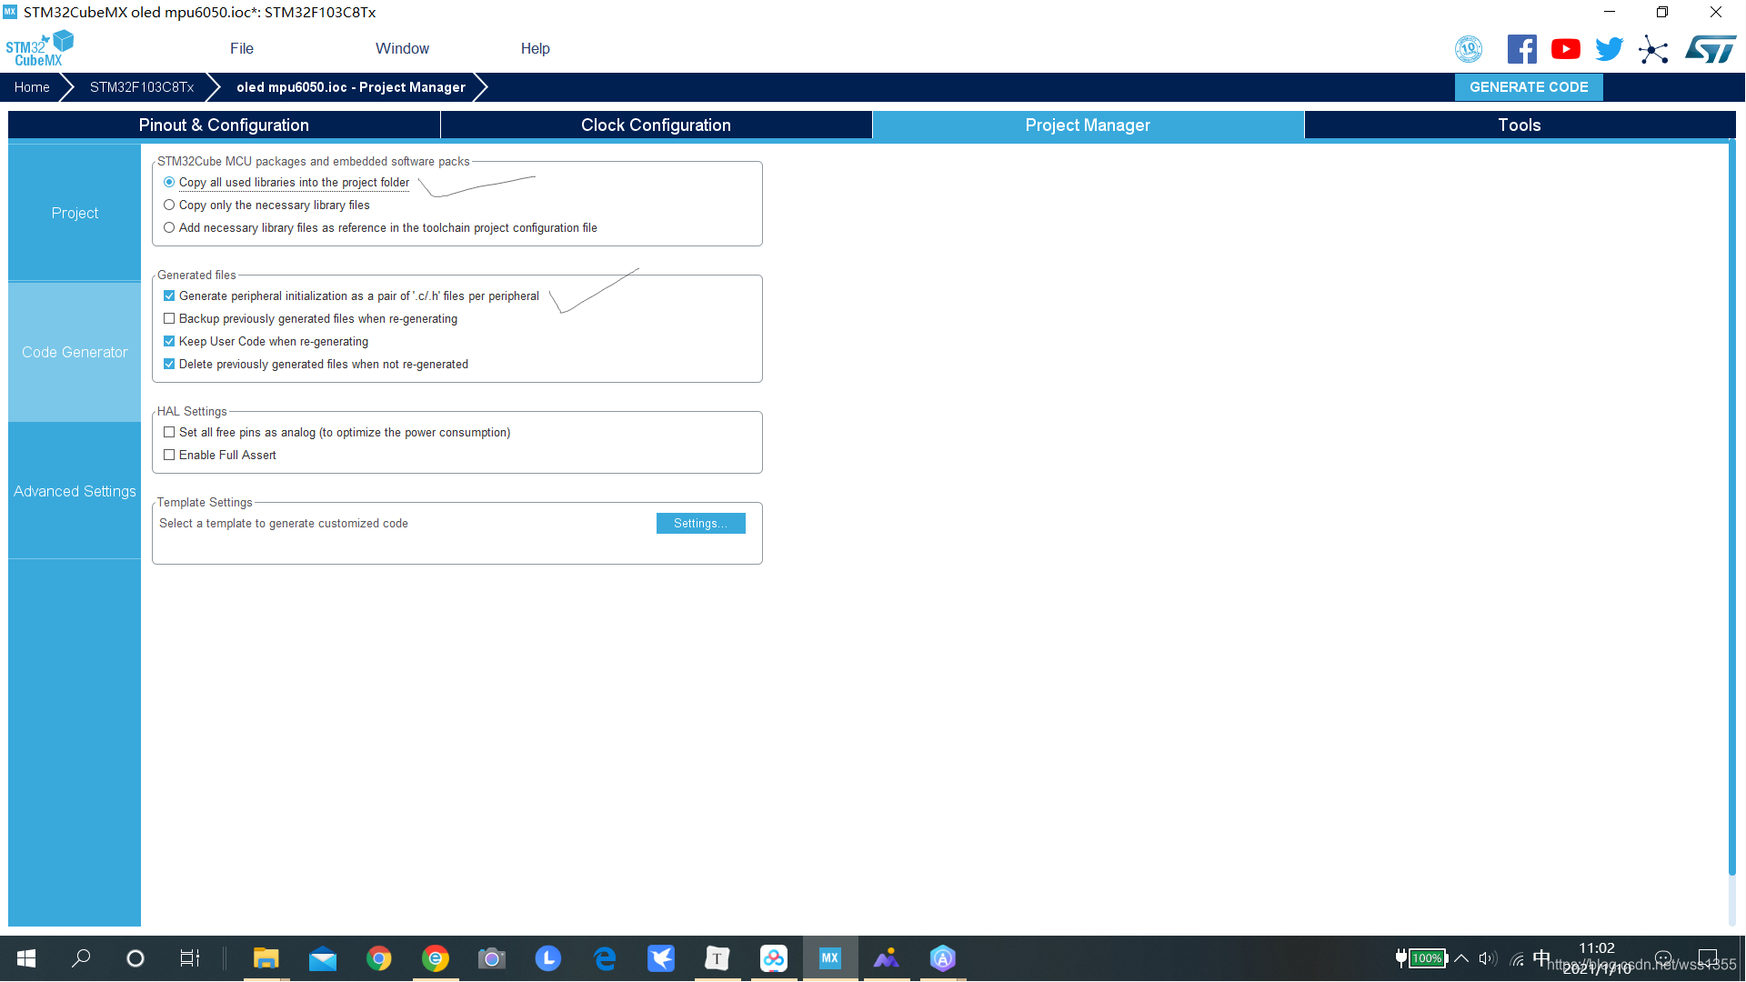The width and height of the screenshot is (1746, 982).
Task: Select Copy all used libraries radio button
Action: click(x=169, y=182)
